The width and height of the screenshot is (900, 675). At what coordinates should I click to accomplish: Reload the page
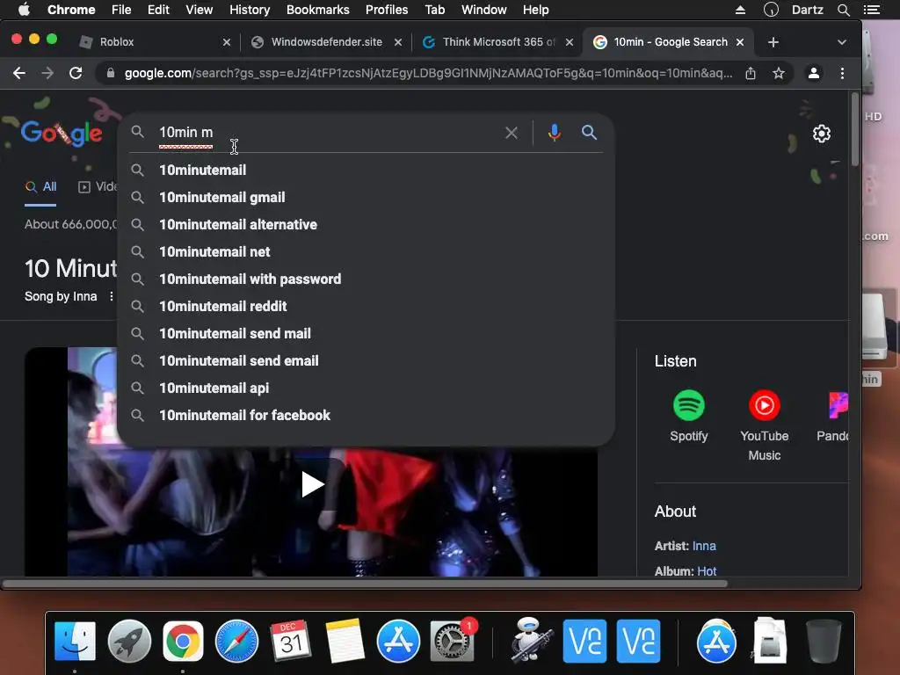pos(76,74)
